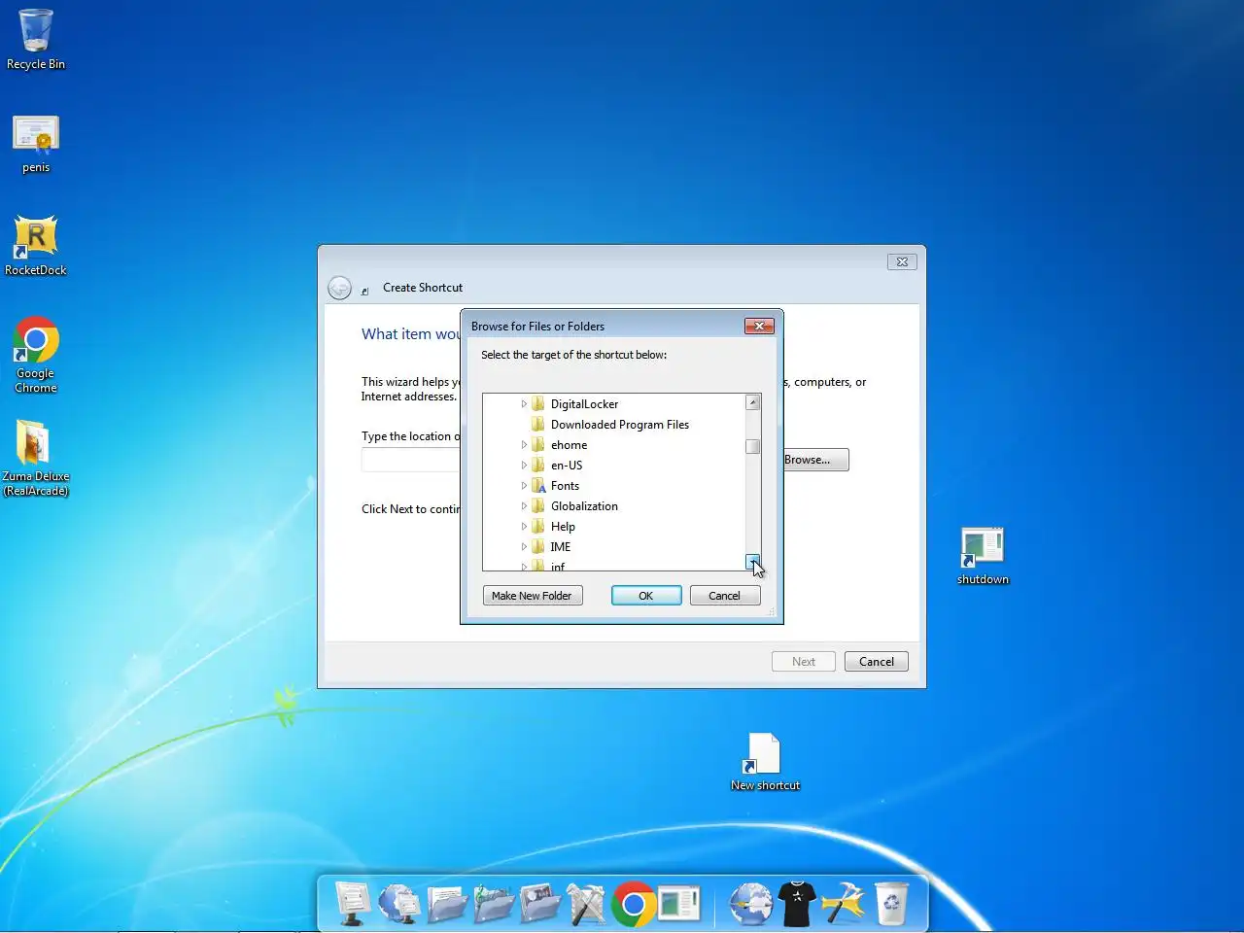1244x933 pixels.
Task: Click the scroll-up arrow of folder list
Action: pos(752,402)
